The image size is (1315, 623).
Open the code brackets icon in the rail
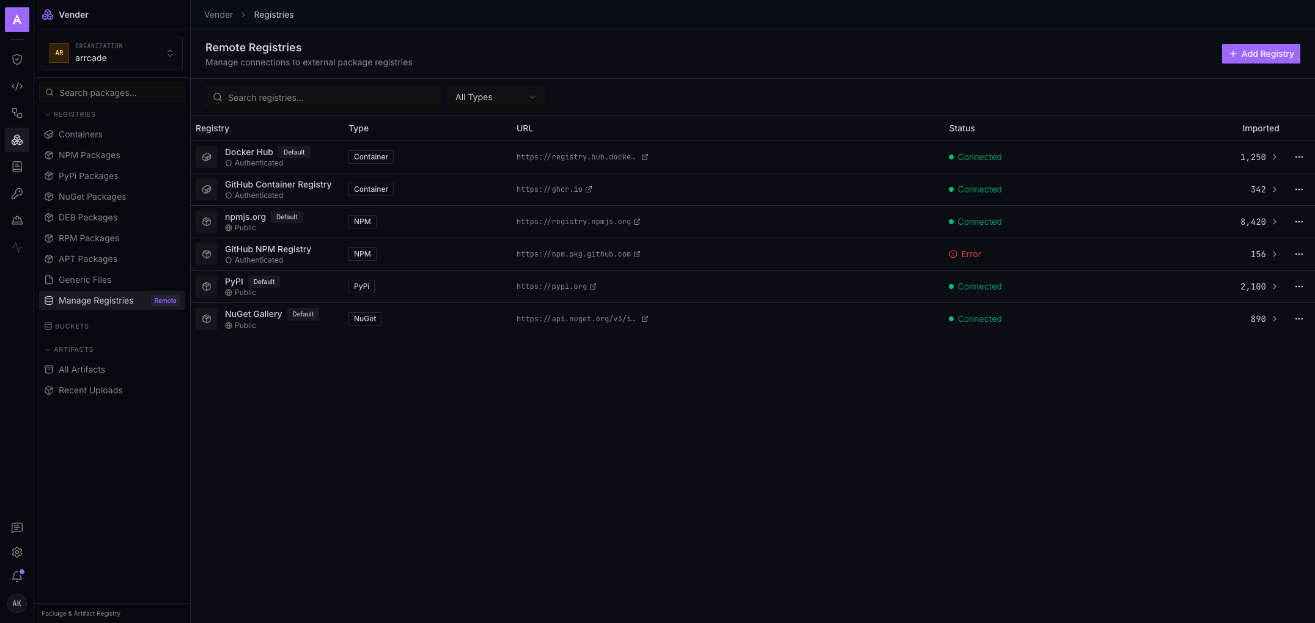(17, 86)
